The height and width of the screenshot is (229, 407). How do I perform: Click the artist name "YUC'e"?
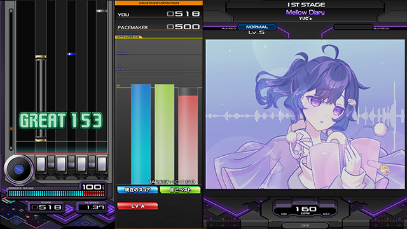(x=305, y=18)
